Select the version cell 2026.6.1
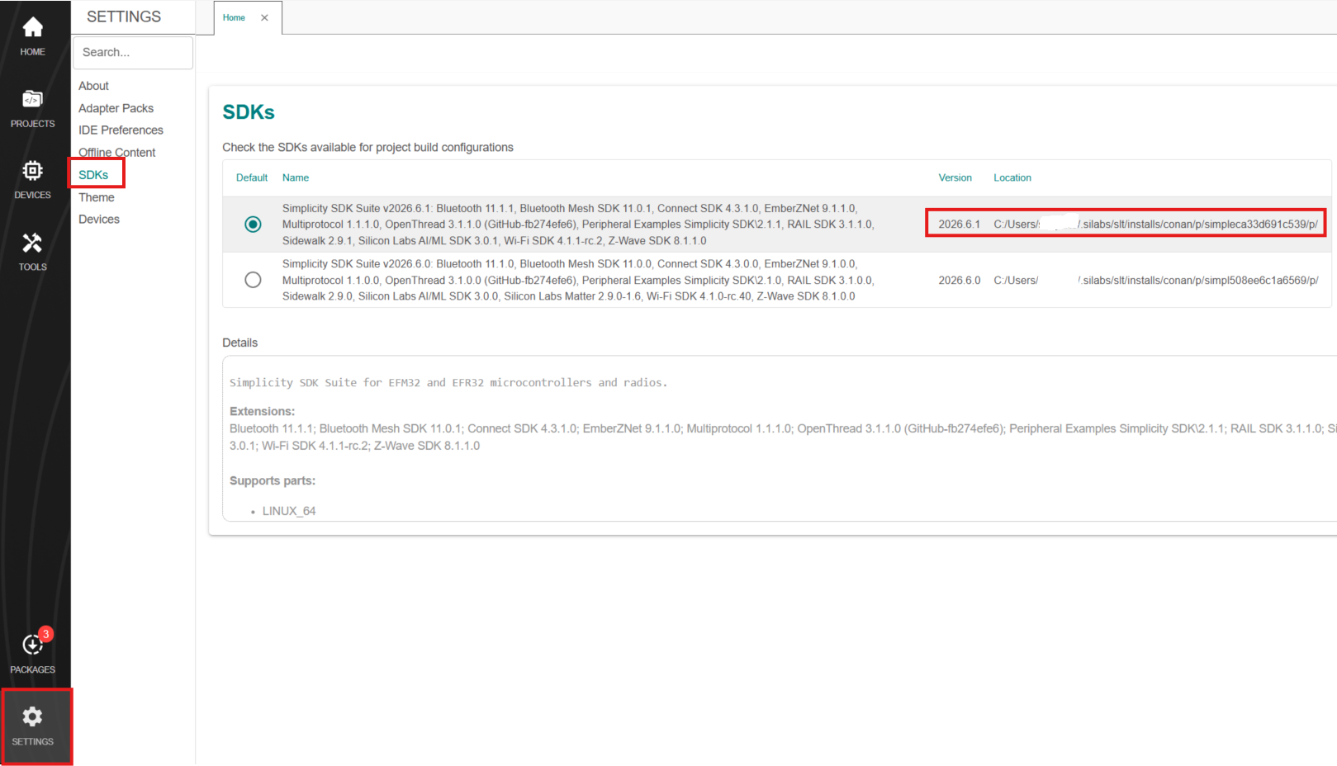 (x=959, y=225)
